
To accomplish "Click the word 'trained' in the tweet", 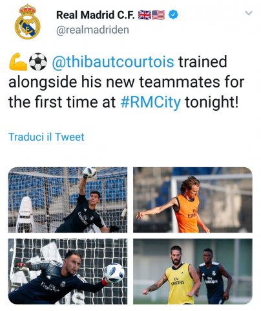I will [202, 62].
